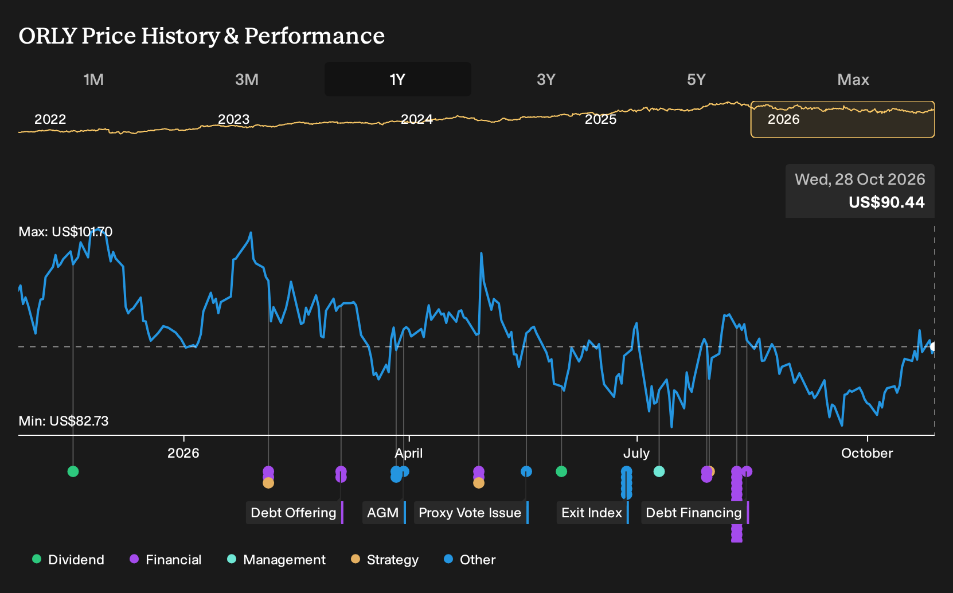Click the blue event dot above Proxy Vote Issue
This screenshot has width=953, height=593.
(526, 471)
